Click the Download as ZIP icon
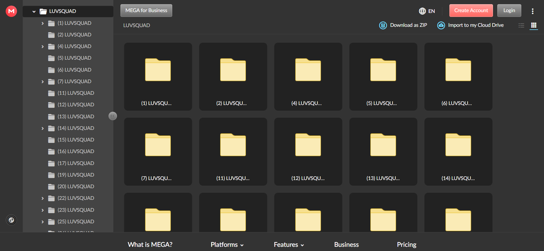The width and height of the screenshot is (544, 251). tap(383, 25)
